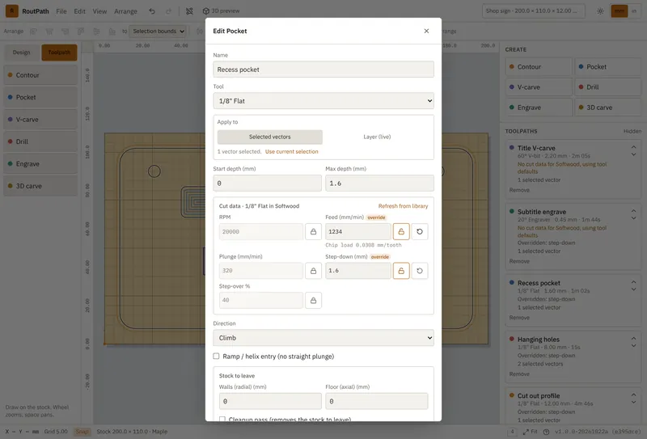Click the undo arrow icon
Screen dimensions: 647x439
point(152,11)
